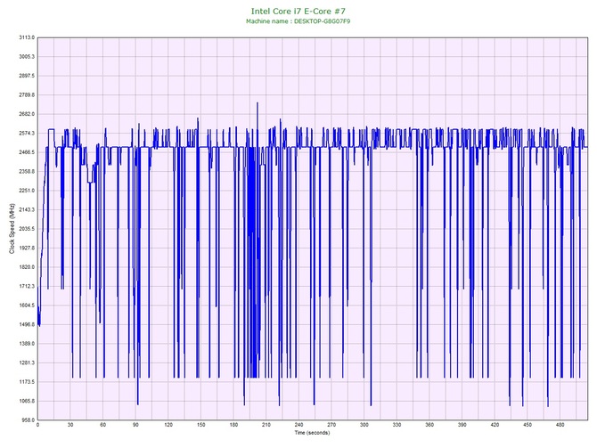Click the 958.0 y-axis value

point(28,420)
